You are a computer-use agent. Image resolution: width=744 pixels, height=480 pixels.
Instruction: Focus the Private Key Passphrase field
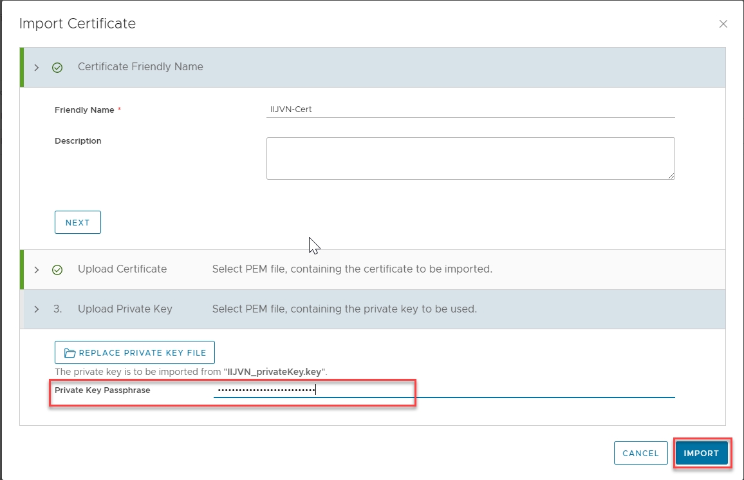pos(444,390)
